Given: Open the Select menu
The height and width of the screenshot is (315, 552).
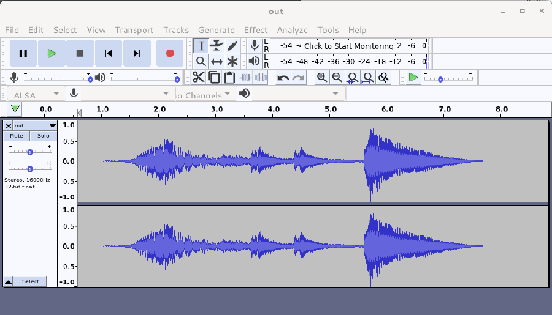Looking at the screenshot, I should [x=65, y=30].
